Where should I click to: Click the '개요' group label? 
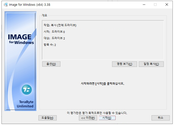(44, 15)
